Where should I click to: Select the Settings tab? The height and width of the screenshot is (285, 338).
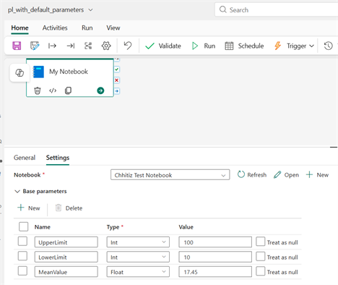[58, 158]
